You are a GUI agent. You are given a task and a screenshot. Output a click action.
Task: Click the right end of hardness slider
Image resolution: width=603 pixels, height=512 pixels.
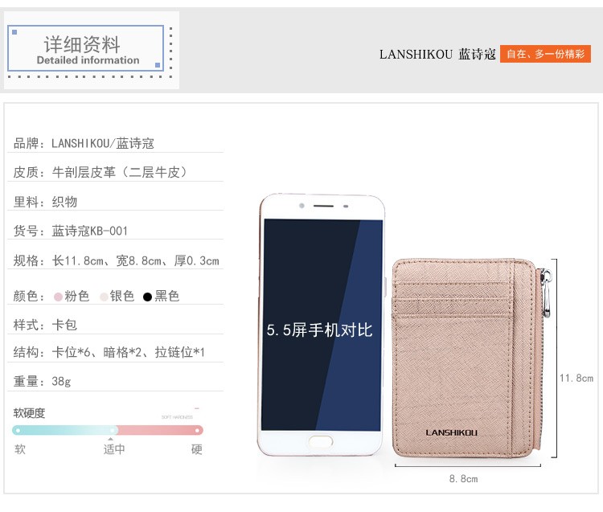[x=197, y=430]
